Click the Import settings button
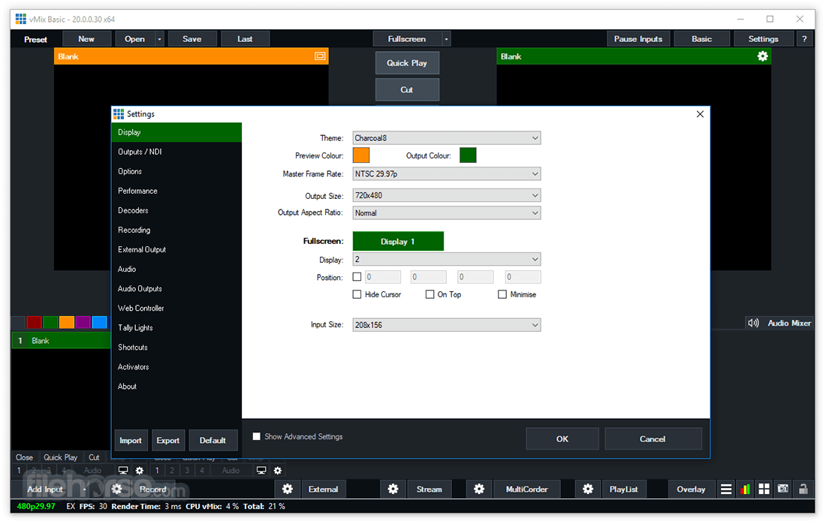This screenshot has width=826, height=524. 130,440
